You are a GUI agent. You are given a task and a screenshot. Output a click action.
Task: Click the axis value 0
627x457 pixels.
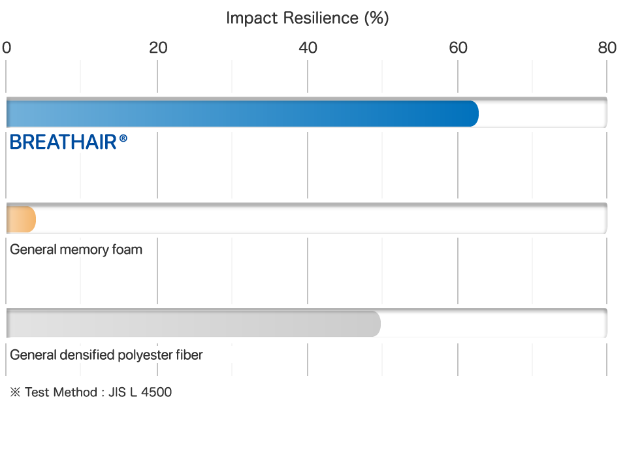click(7, 48)
